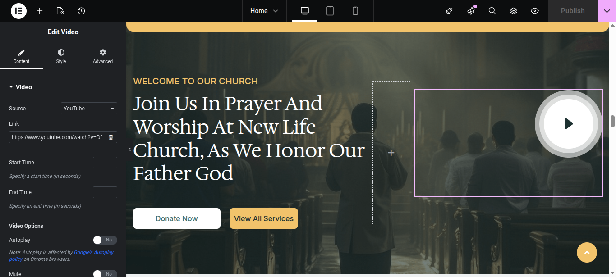616x277 pixels.
Task: Open the YouTube Source dropdown
Action: [x=89, y=109]
